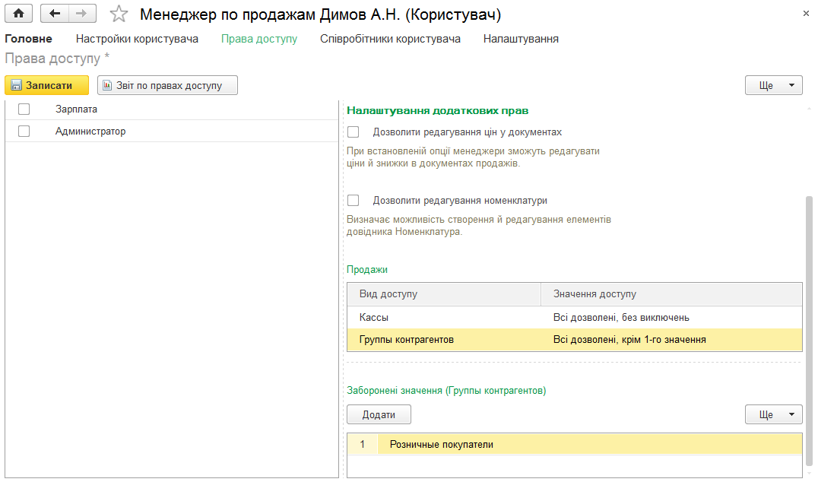
Task: Enable Дозволити редагування цін у документах
Action: tap(354, 132)
